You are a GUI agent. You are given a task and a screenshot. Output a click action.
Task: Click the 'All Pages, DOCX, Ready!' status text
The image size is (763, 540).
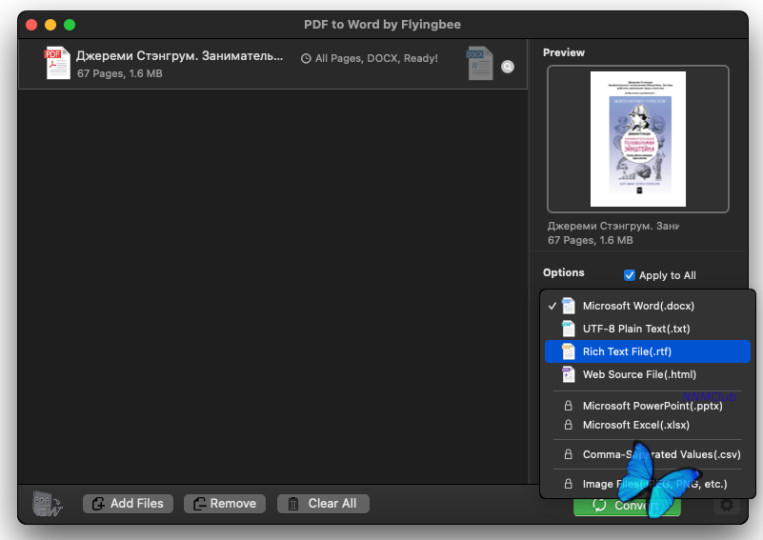pyautogui.click(x=376, y=58)
